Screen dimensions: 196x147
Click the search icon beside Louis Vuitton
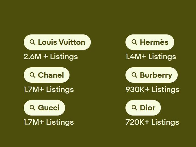[32, 42]
